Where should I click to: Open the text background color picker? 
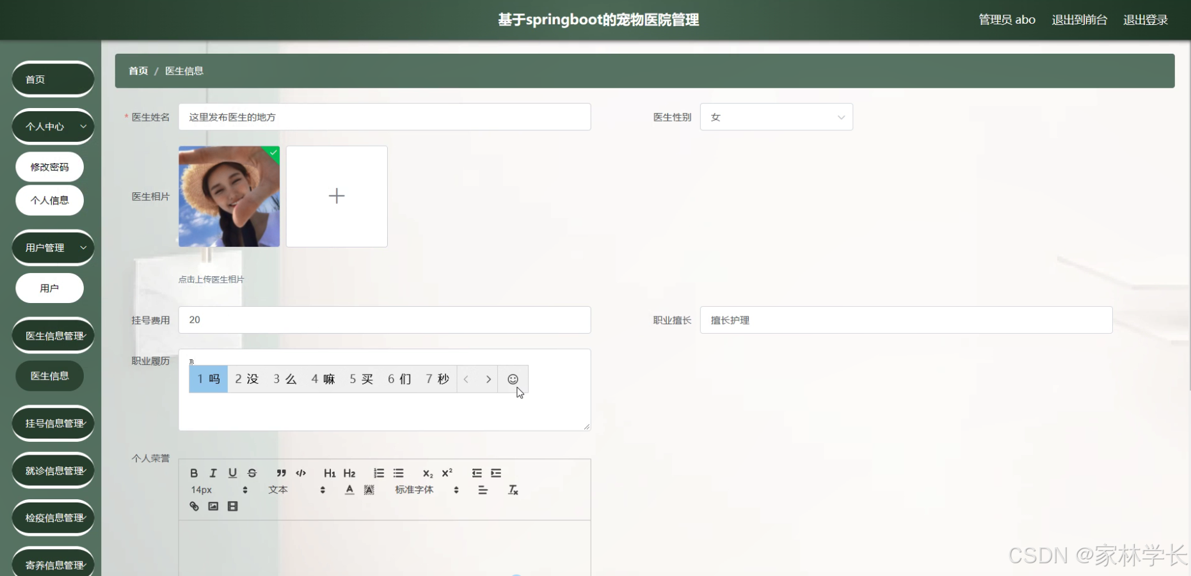(x=369, y=490)
